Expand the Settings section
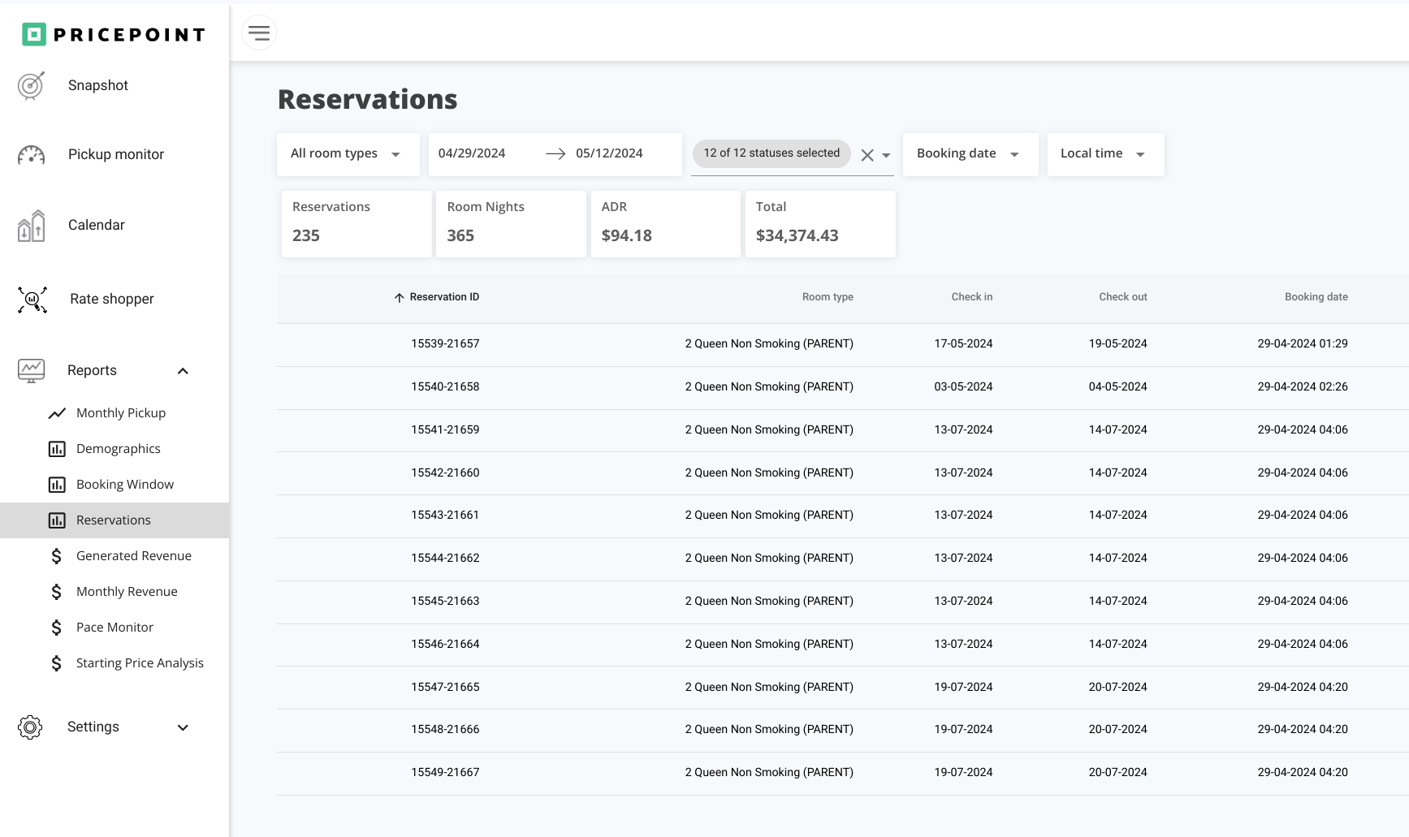This screenshot has height=837, width=1409. point(183,727)
